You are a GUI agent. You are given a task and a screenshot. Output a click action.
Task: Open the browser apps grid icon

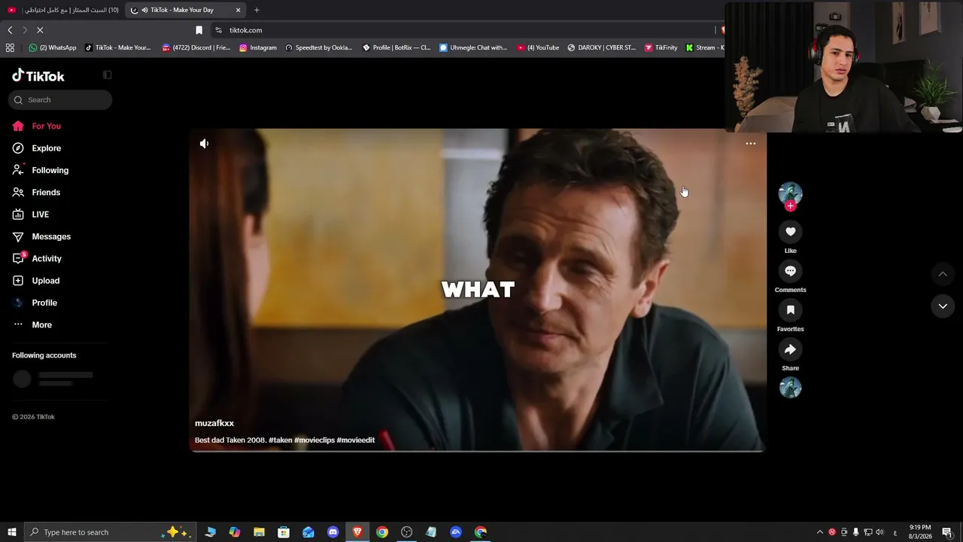(10, 47)
